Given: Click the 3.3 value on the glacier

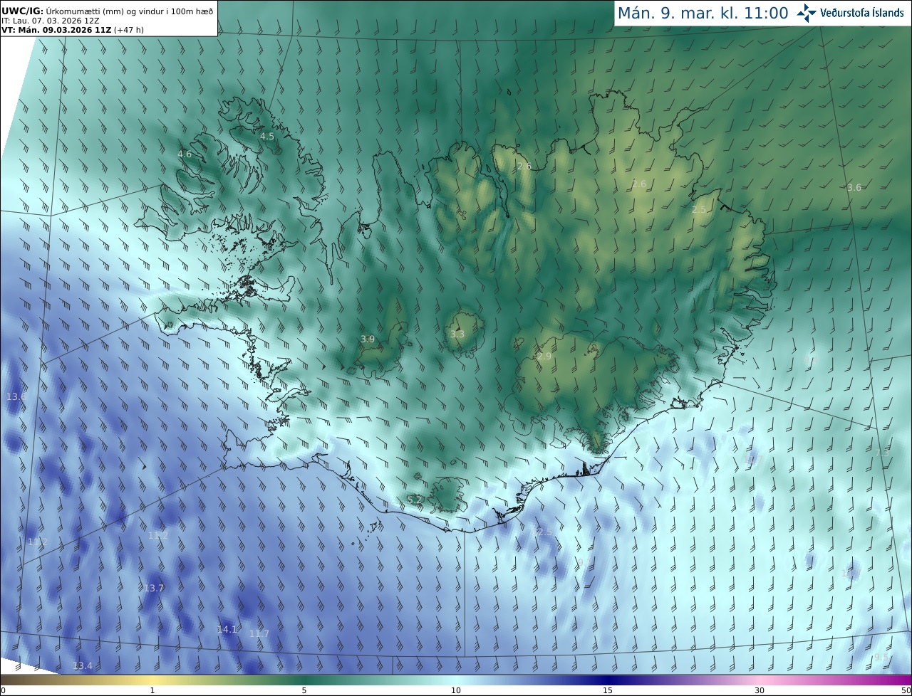Looking at the screenshot, I should coord(457,334).
